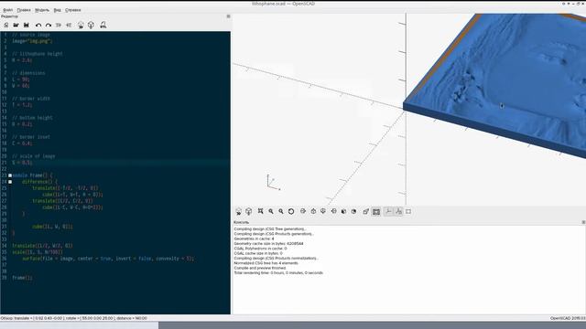586x329 pixels.
Task: Click console line Normalized CSG tree has 4 elements
Action: [266, 263]
